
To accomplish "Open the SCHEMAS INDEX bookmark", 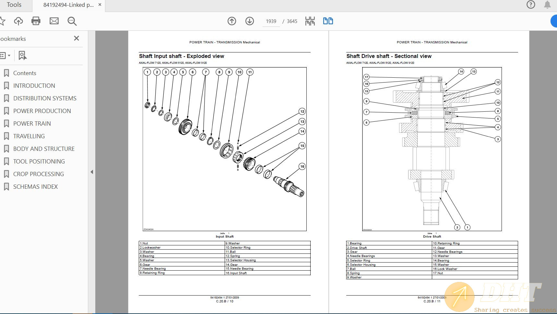I will pyautogui.click(x=35, y=187).
